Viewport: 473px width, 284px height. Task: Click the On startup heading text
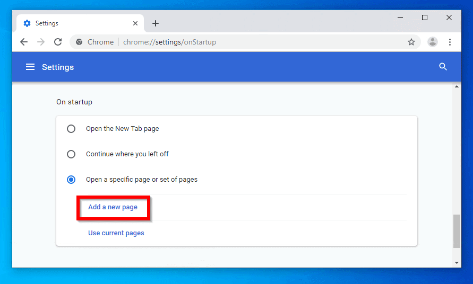click(74, 102)
